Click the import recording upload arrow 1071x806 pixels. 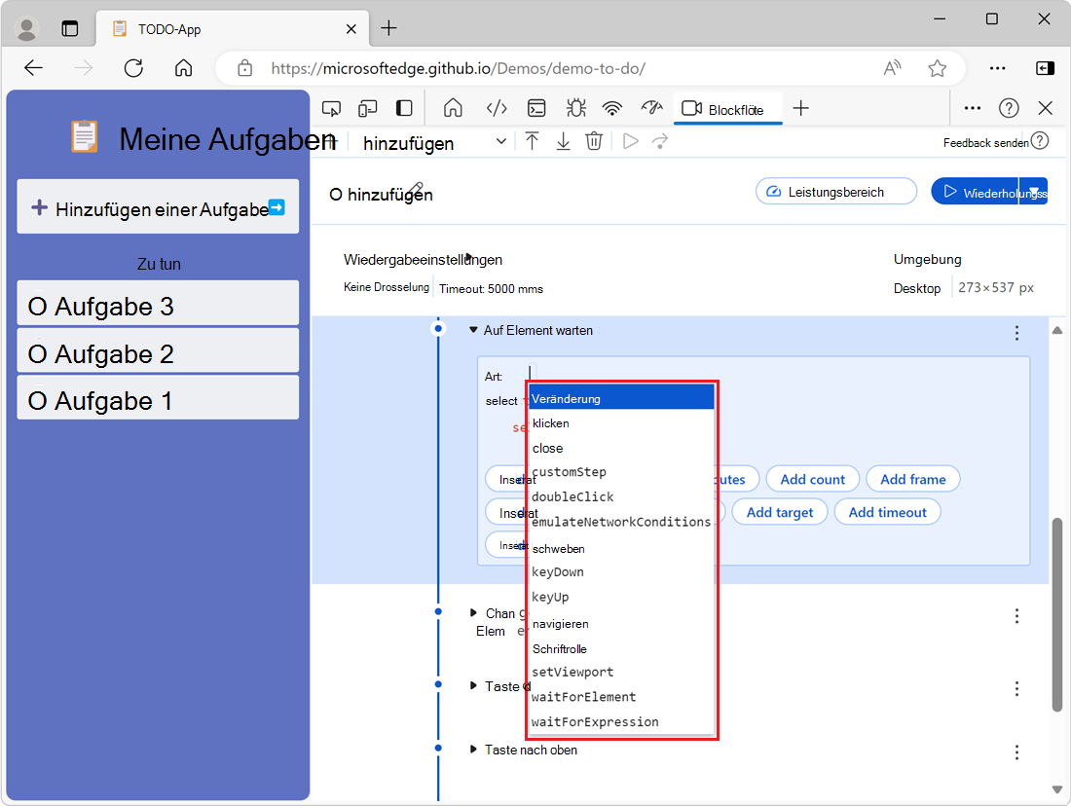[x=532, y=141]
